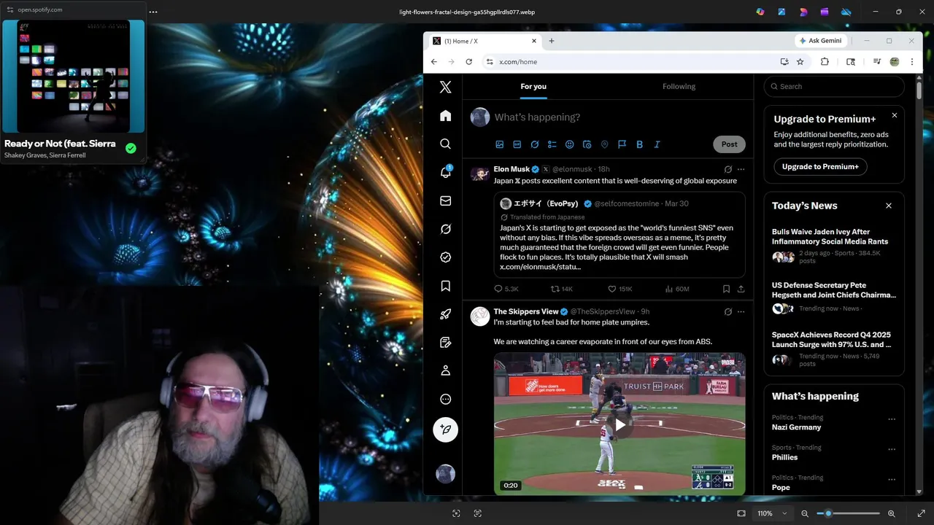Open zoom percentage dropdown in photo viewer
Screen dimensions: 934x525
pos(772,513)
